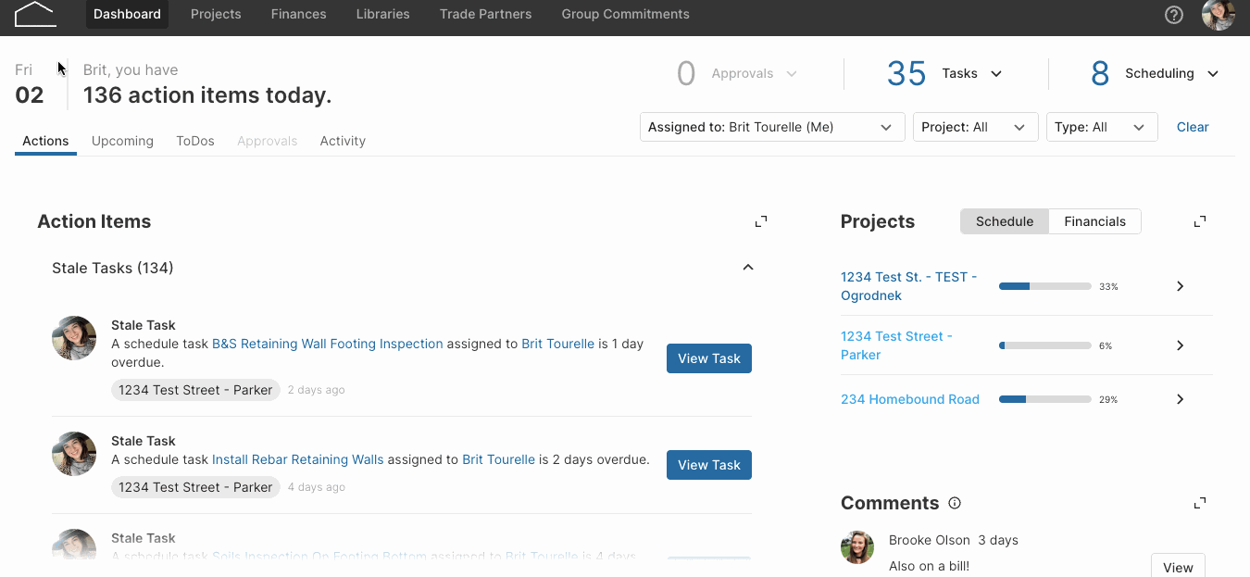Select the Schedule view toggle

click(1004, 221)
